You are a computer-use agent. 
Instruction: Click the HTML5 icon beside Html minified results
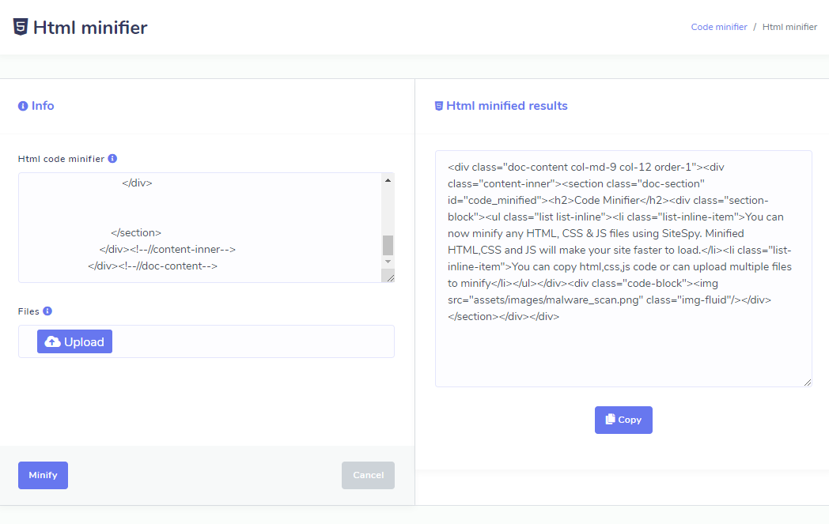pyautogui.click(x=439, y=106)
